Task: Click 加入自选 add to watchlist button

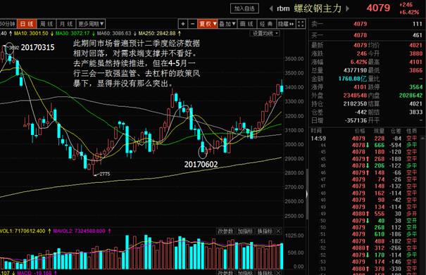Action: pos(244,8)
